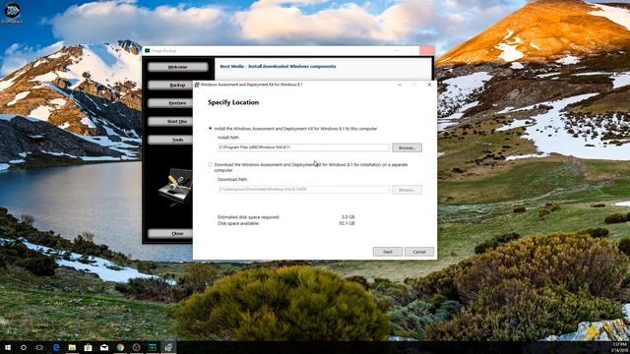Click the Image Backup window title icon
Screen dimensions: 630x354
point(147,51)
